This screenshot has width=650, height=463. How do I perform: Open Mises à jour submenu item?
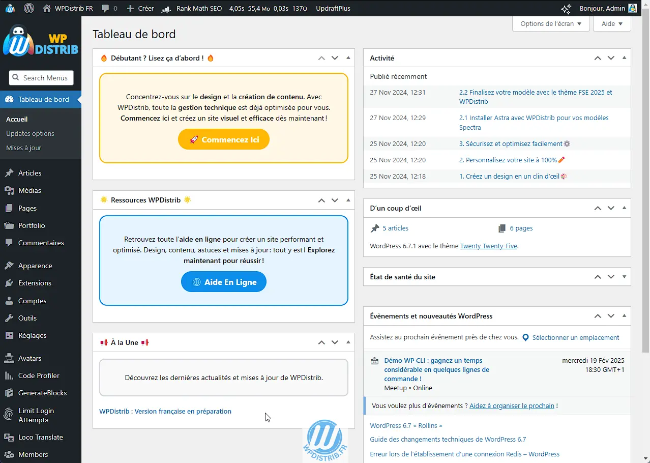(23, 148)
